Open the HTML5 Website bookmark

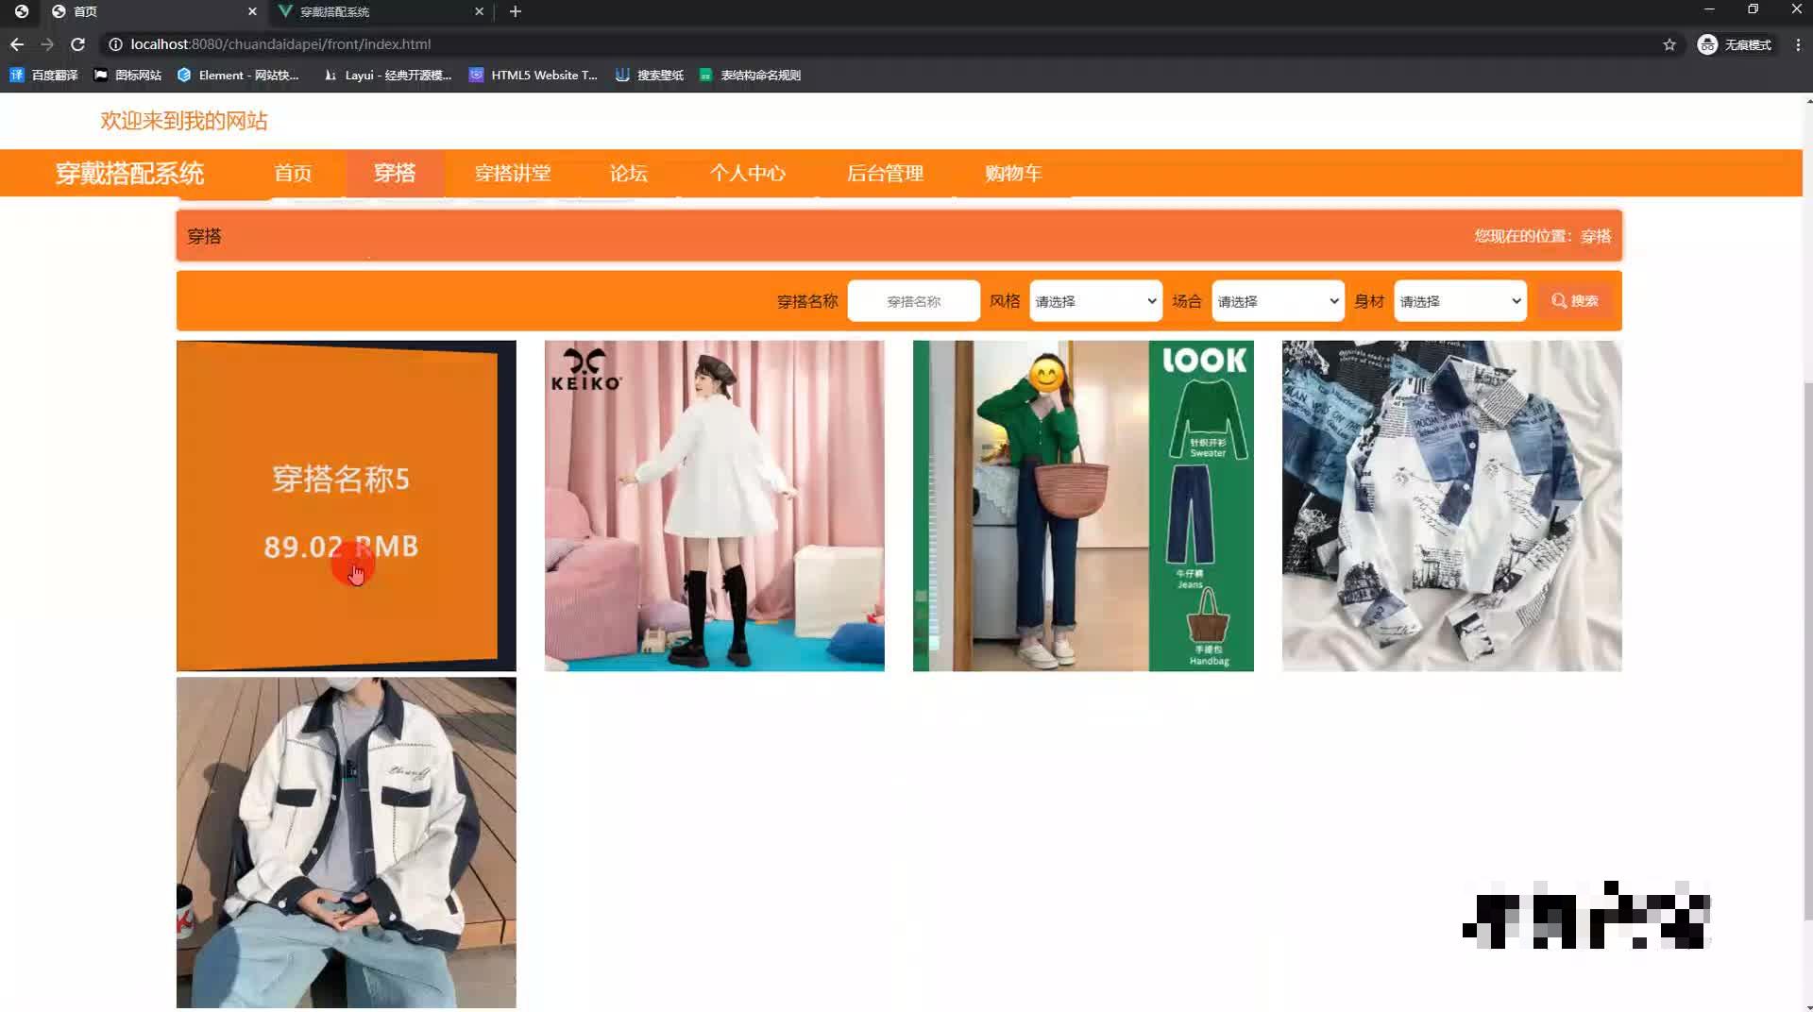534,75
